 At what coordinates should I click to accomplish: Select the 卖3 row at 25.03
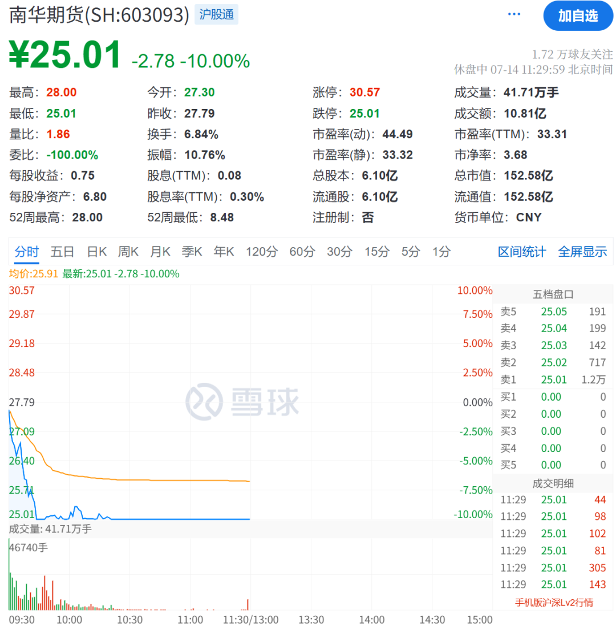553,346
